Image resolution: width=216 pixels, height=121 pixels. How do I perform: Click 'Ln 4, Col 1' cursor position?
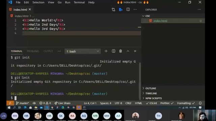[90, 103]
